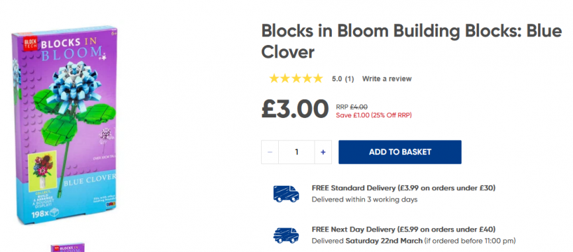Viewport: 573px width, 252px height.
Task: Increase quantity with the plus button
Action: (x=323, y=152)
